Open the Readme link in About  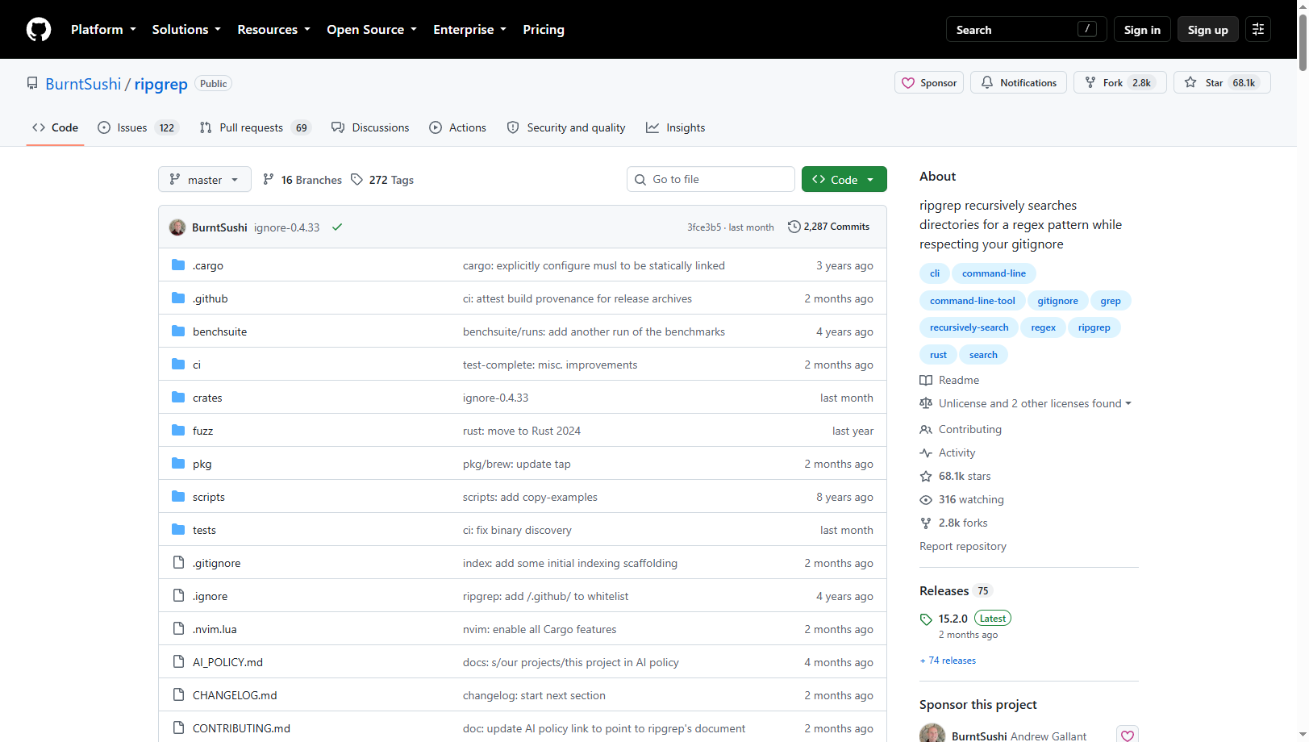[949, 380]
